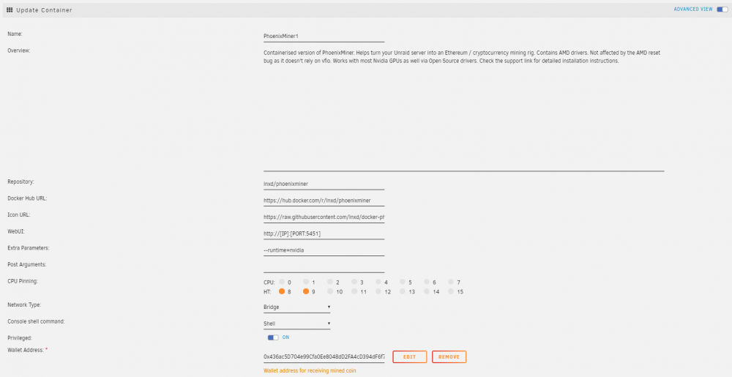
Task: Select CPU core 6 for pinning
Action: (427, 282)
